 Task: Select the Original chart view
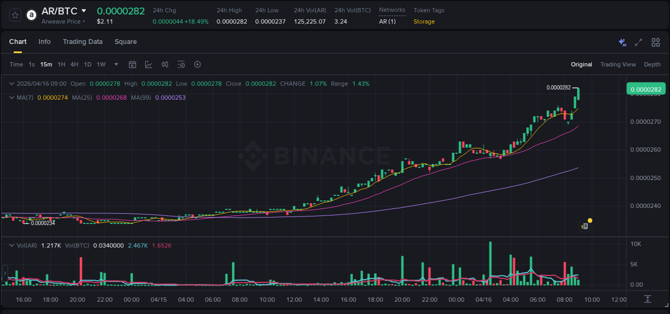click(582, 64)
